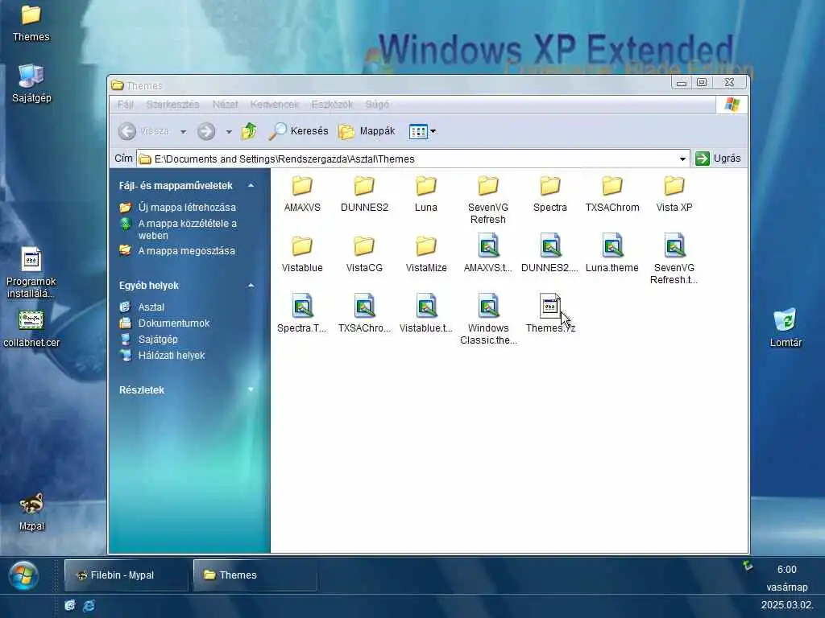Image resolution: width=825 pixels, height=618 pixels.
Task: Select the Mzpal desktop icon
Action: pyautogui.click(x=31, y=512)
